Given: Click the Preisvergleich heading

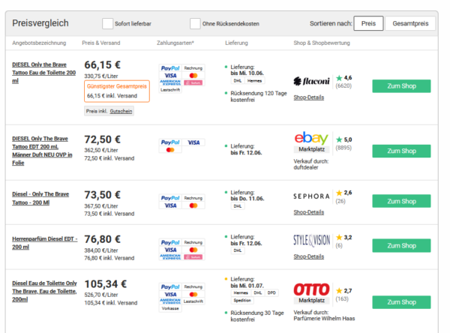Looking at the screenshot, I should (x=40, y=23).
